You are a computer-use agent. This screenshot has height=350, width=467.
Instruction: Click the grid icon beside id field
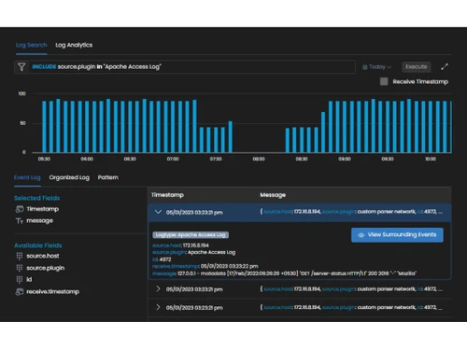[20, 280]
